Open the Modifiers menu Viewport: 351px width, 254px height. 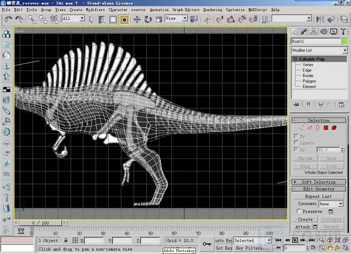click(x=96, y=10)
